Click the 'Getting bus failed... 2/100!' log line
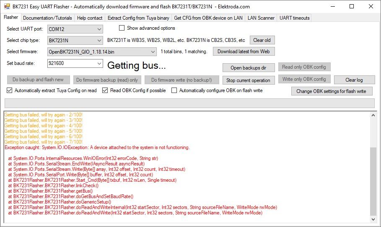Viewport: 381px width, 227px height. click(43, 115)
